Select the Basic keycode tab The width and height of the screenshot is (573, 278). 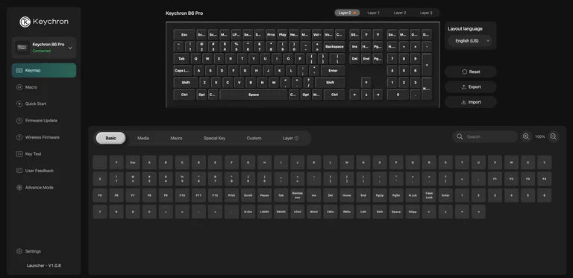(x=110, y=139)
